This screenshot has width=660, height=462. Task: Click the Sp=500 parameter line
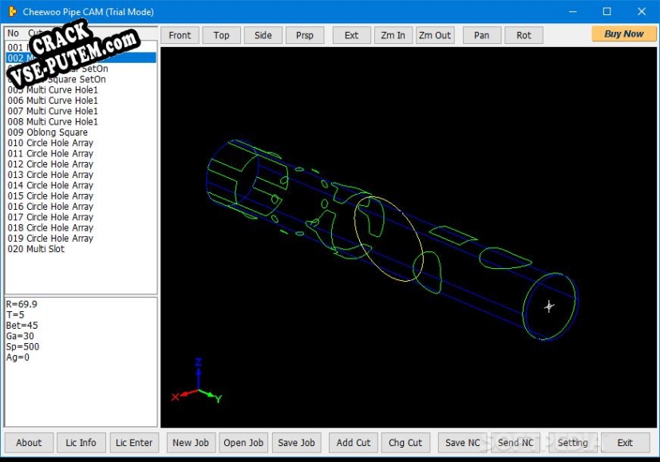point(22,347)
